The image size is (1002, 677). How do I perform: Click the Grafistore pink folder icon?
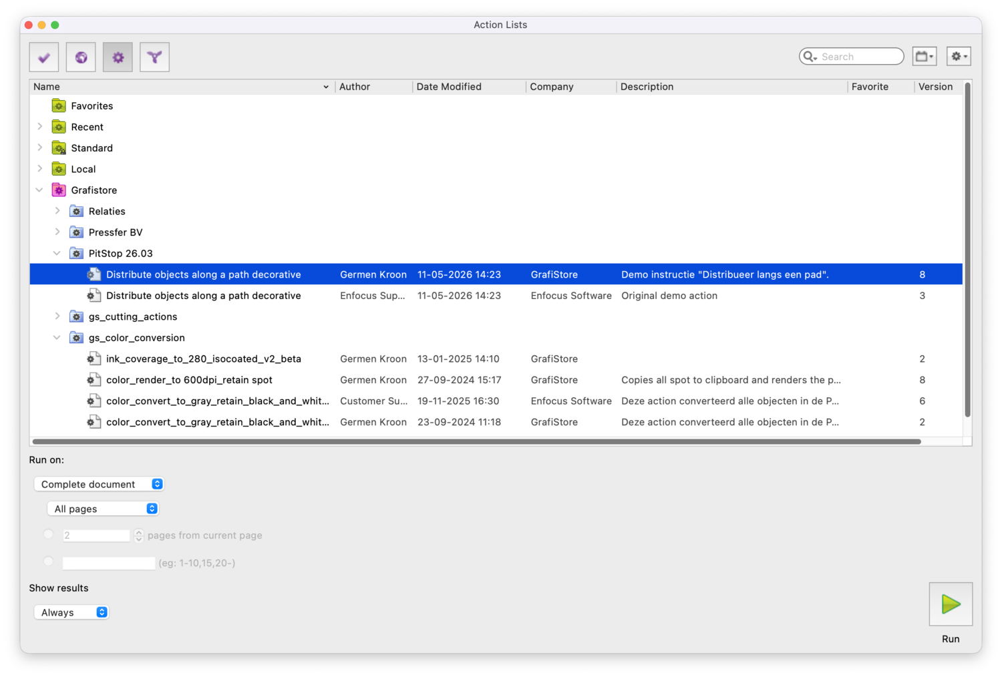pyautogui.click(x=59, y=190)
